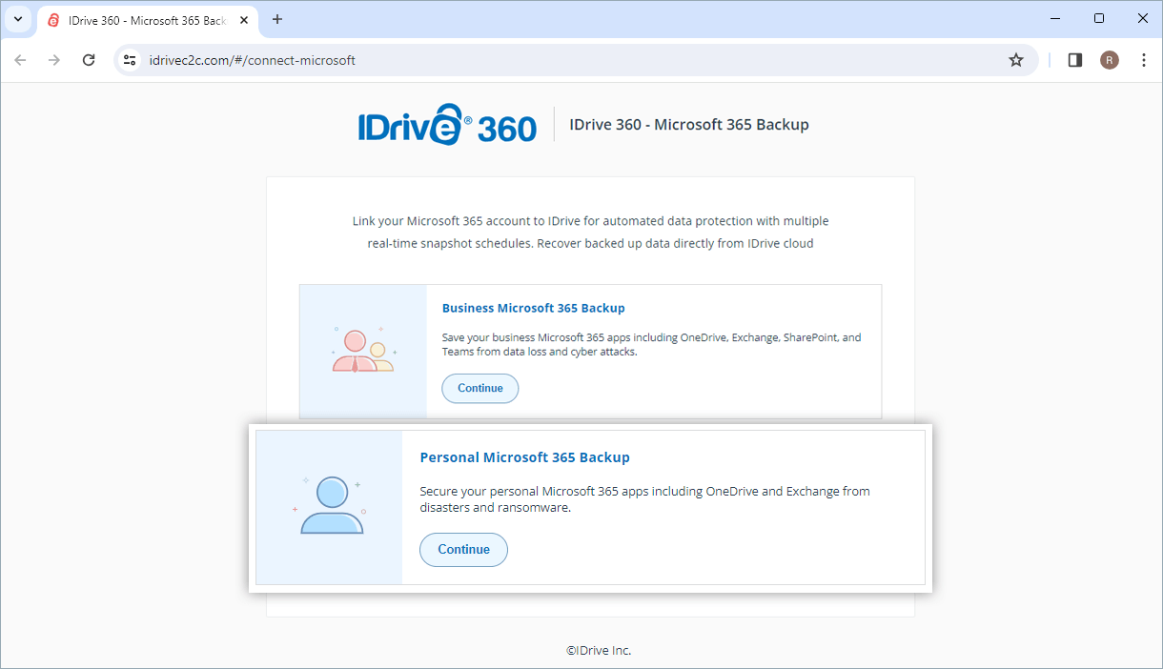Bookmark this page with the star icon
This screenshot has width=1163, height=669.
pos(1016,60)
